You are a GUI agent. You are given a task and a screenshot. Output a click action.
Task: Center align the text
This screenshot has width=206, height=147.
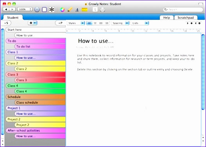tap(95, 23)
